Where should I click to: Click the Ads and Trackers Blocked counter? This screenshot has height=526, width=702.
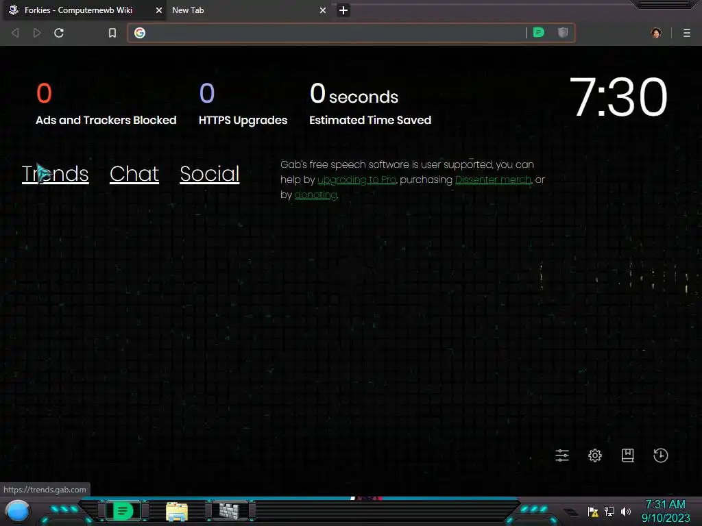(106, 104)
